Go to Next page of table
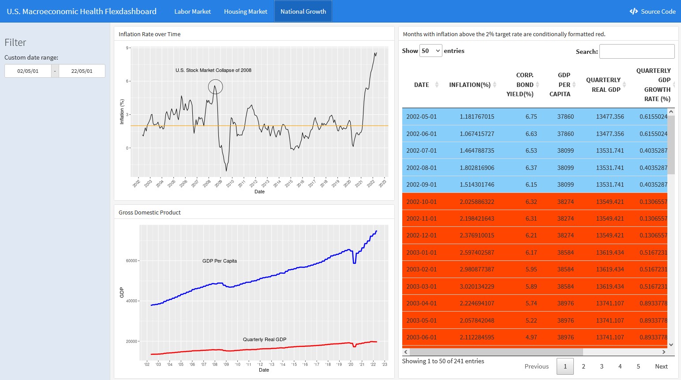Viewport: 681px width, 380px height. pyautogui.click(x=661, y=366)
